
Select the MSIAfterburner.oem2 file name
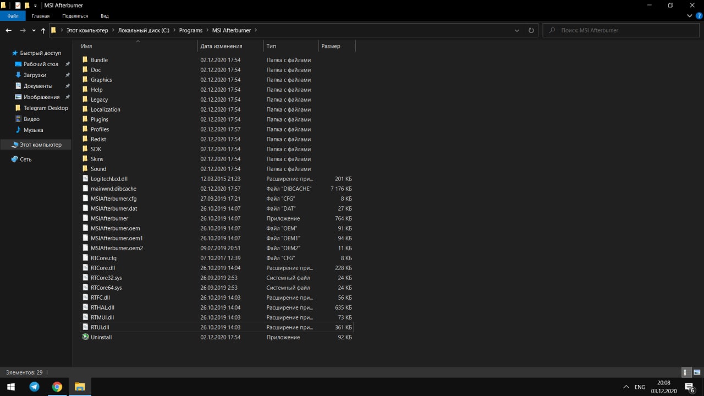click(x=117, y=248)
